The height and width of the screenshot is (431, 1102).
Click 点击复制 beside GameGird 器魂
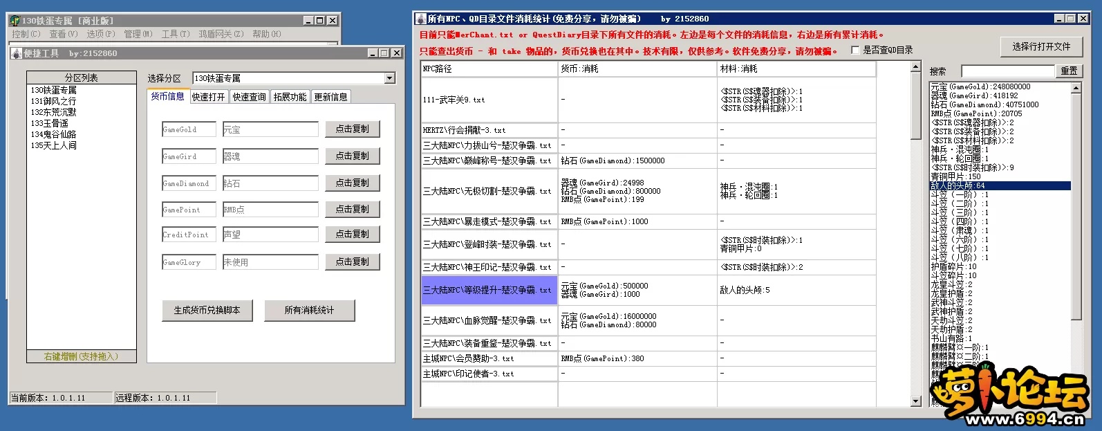point(353,156)
